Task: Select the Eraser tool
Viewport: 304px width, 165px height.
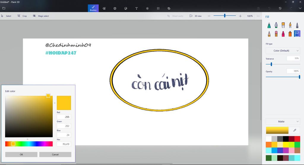Action: coord(276,34)
